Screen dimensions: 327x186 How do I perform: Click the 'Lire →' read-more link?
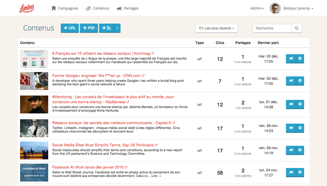156,176
